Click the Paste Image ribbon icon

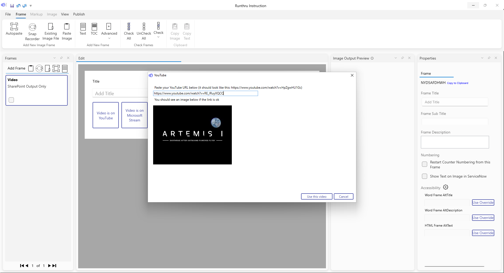[x=67, y=27]
